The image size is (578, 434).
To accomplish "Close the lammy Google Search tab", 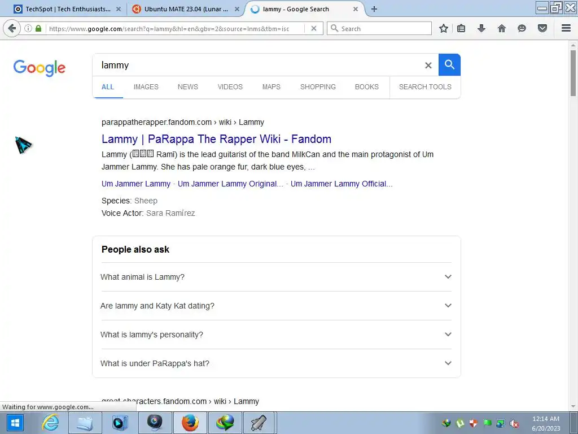I will click(356, 9).
